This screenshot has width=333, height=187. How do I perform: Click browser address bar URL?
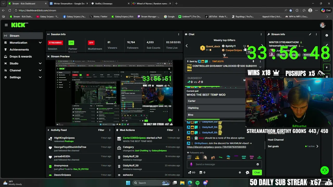[37, 10]
